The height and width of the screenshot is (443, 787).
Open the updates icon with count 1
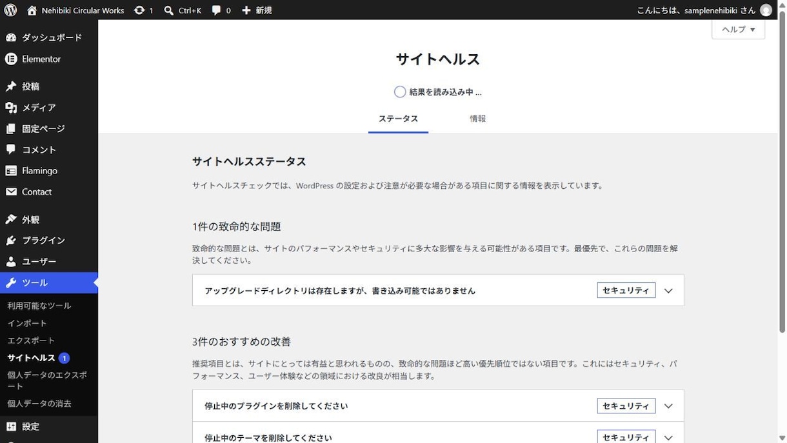(139, 10)
